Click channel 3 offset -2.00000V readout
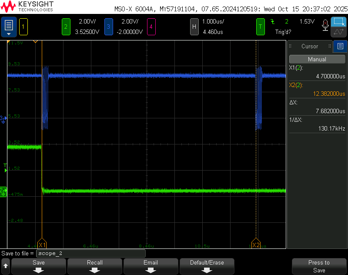Screen dimensions: 348x275 tap(130, 32)
